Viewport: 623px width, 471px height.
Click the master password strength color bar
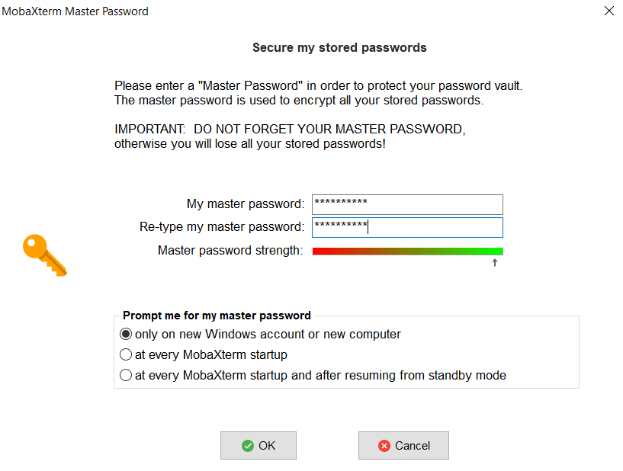407,251
